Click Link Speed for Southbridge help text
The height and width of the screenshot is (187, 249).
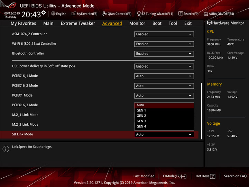tap(32, 147)
